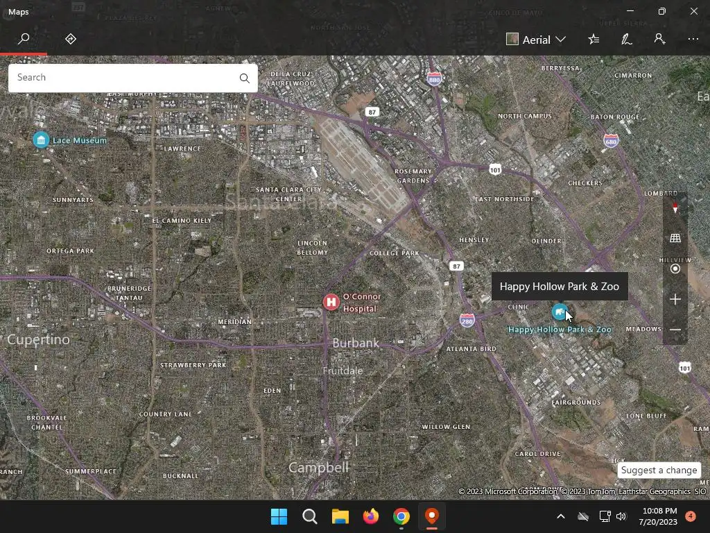Click the Interstate 880 highway shield
Image resolution: width=710 pixels, height=533 pixels.
click(434, 79)
